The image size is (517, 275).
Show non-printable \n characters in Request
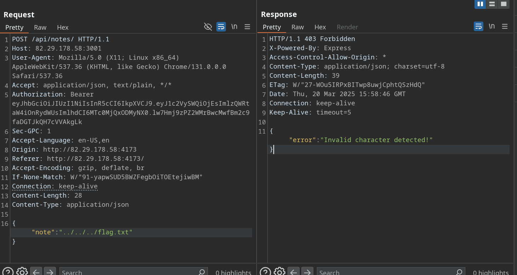tap(234, 27)
